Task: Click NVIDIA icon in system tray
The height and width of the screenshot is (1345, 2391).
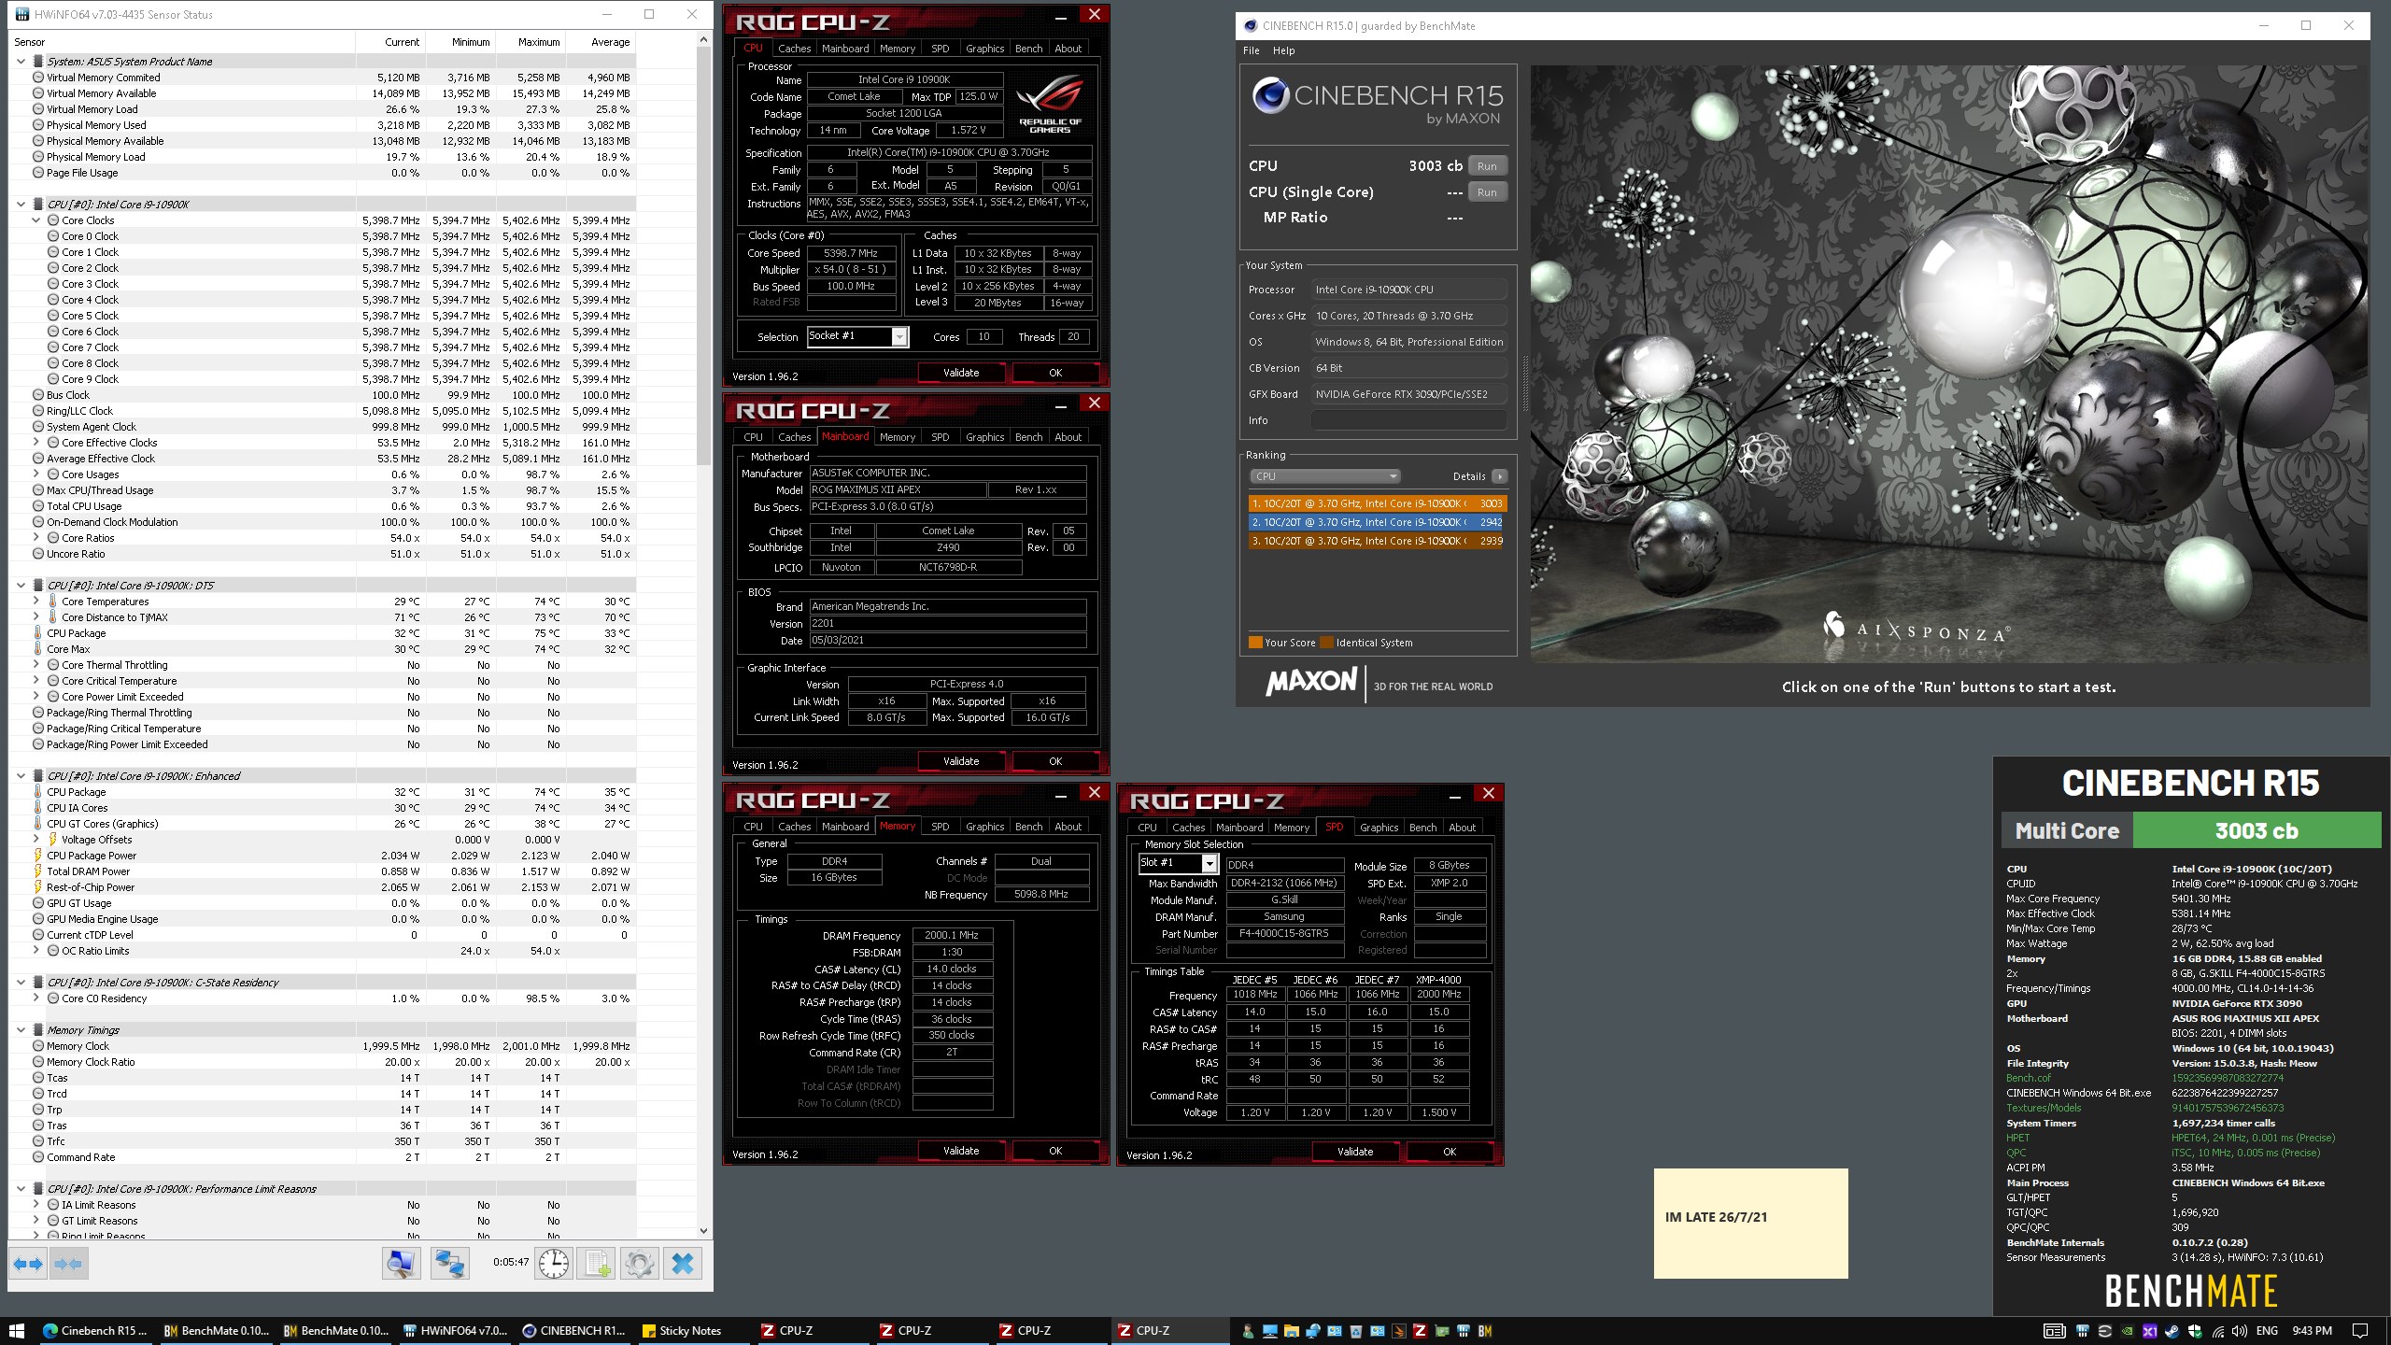Action: pyautogui.click(x=2127, y=1331)
